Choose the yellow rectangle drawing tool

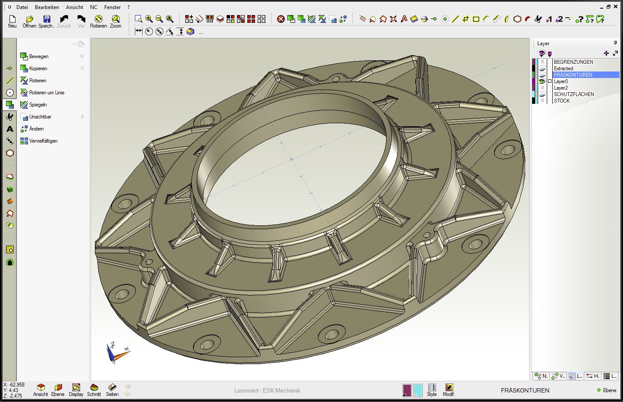476,19
